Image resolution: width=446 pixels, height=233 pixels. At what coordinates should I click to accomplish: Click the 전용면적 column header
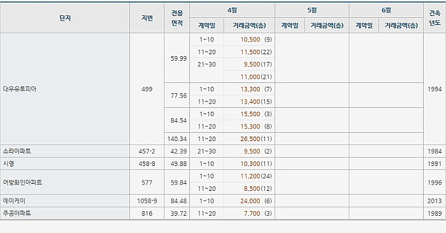click(x=176, y=18)
